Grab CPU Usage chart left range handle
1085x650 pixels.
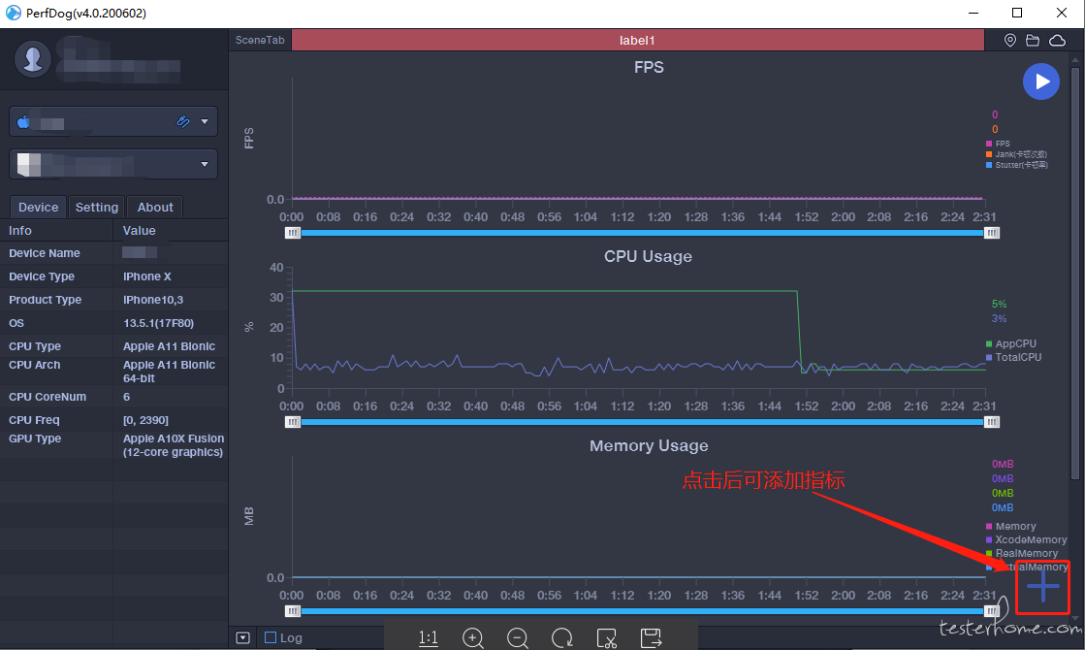(293, 422)
